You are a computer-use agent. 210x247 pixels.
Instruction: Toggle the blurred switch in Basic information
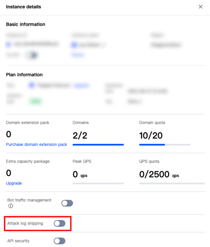pyautogui.click(x=32, y=55)
